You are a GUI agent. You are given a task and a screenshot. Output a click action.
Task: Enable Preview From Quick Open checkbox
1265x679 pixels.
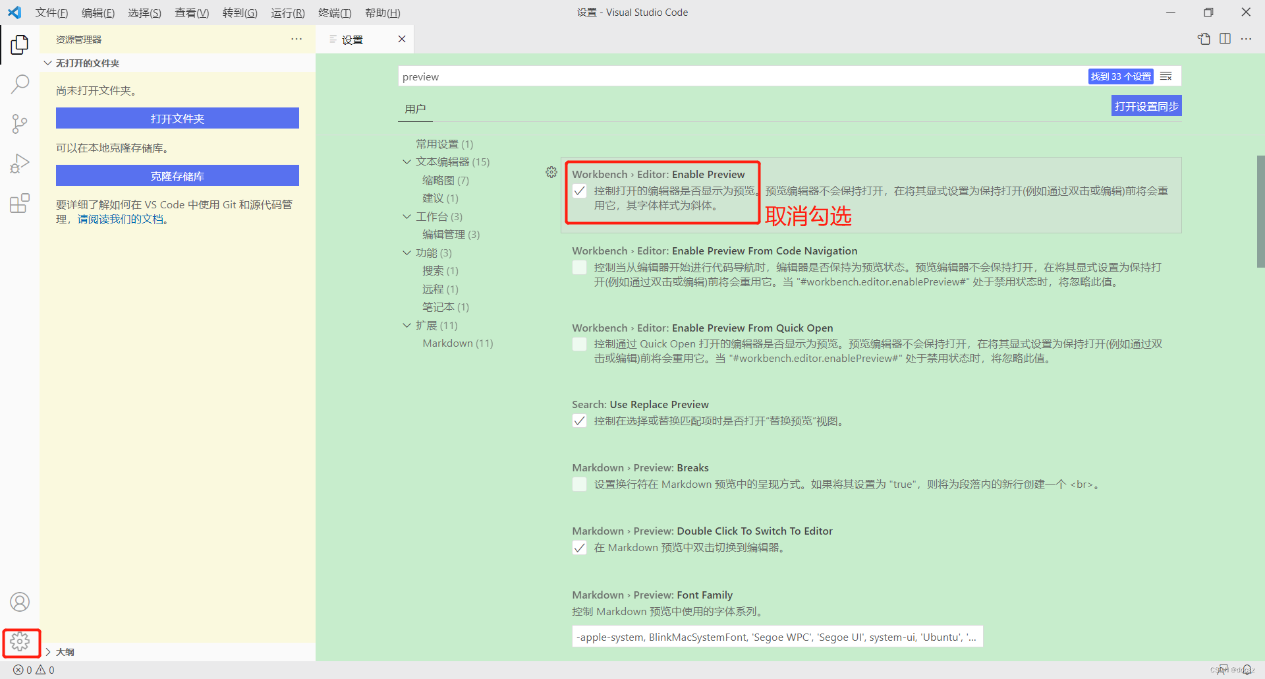(579, 344)
